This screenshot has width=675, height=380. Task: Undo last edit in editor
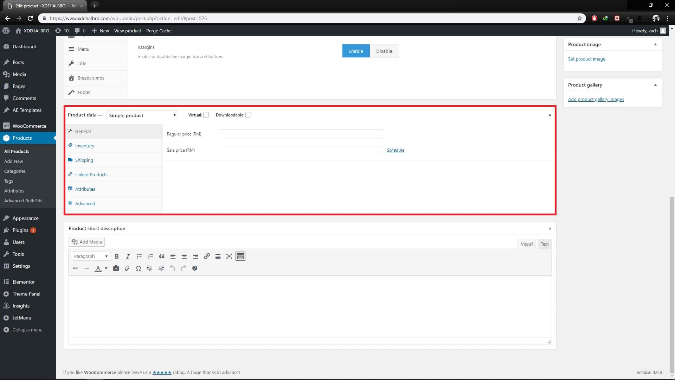(x=172, y=268)
